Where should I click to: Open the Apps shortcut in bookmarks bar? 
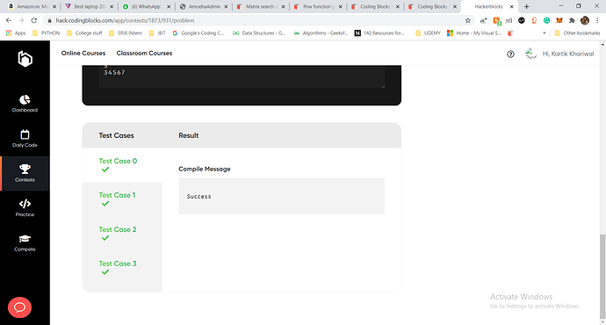tap(16, 33)
